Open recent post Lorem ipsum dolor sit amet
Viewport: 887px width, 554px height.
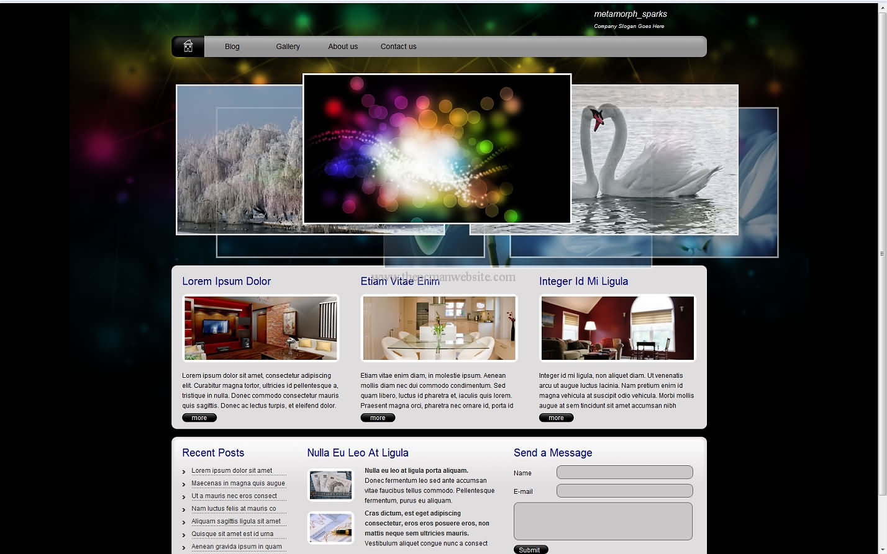pyautogui.click(x=232, y=471)
